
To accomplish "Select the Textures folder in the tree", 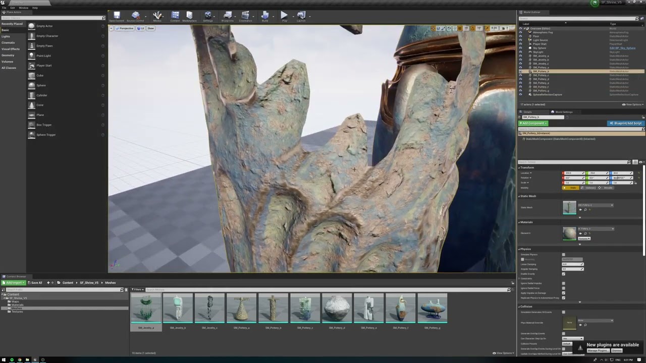I will point(17,312).
